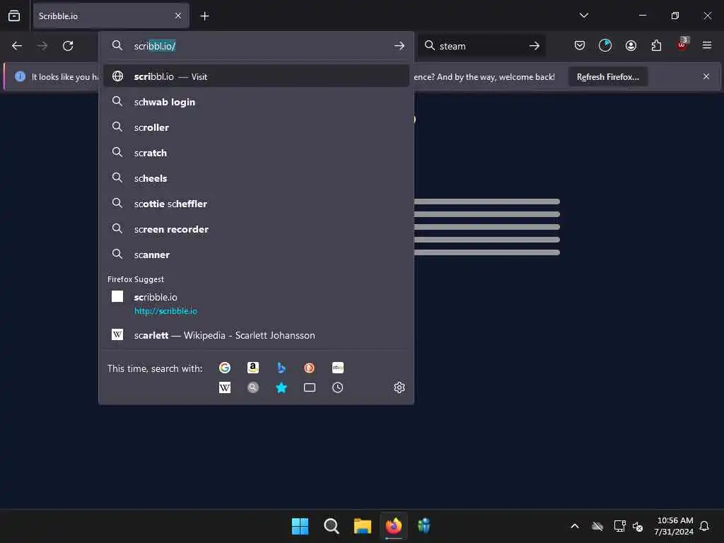Open scribble.io Firefox Suggest result

256,303
